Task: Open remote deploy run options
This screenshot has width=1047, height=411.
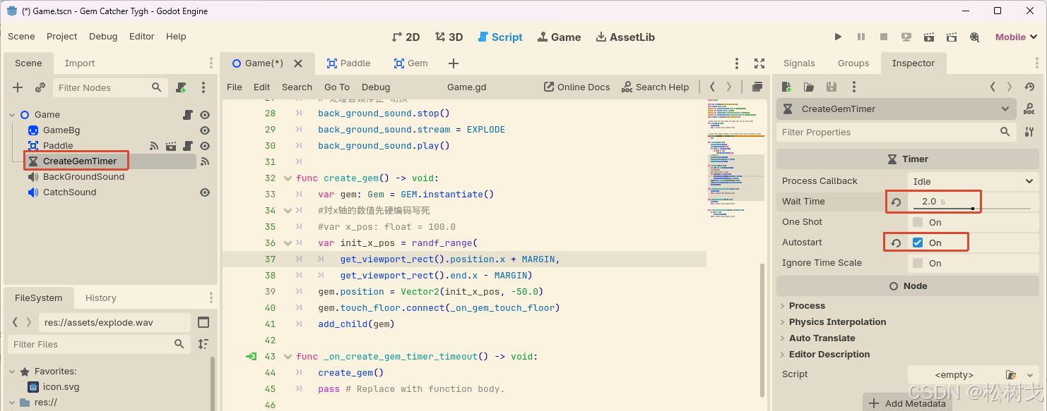Action: pyautogui.click(x=906, y=37)
